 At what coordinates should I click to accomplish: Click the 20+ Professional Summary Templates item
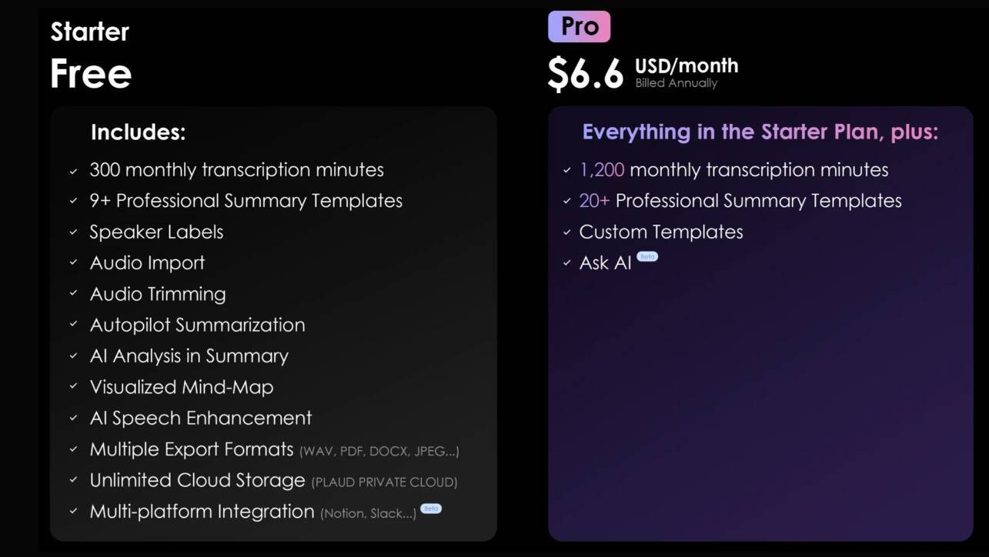click(740, 201)
